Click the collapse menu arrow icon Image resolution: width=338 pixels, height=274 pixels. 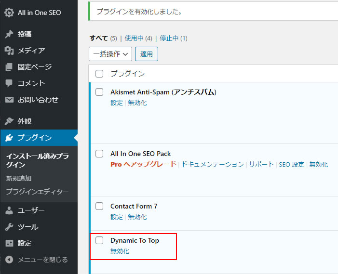click(9, 260)
